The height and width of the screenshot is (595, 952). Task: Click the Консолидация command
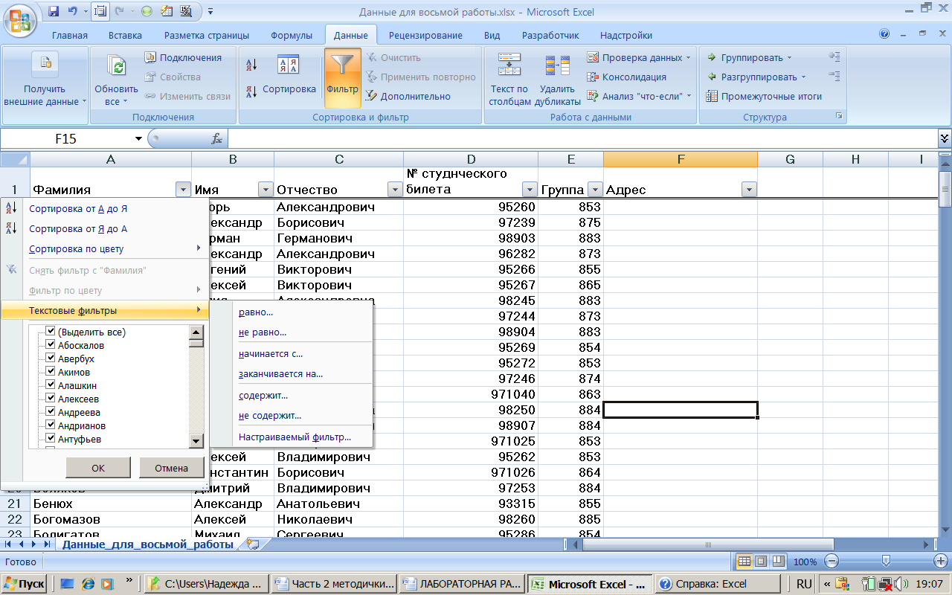point(626,77)
